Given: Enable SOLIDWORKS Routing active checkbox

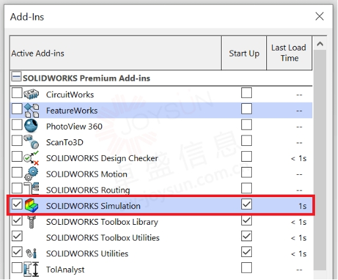Looking at the screenshot, I should 17,188.
